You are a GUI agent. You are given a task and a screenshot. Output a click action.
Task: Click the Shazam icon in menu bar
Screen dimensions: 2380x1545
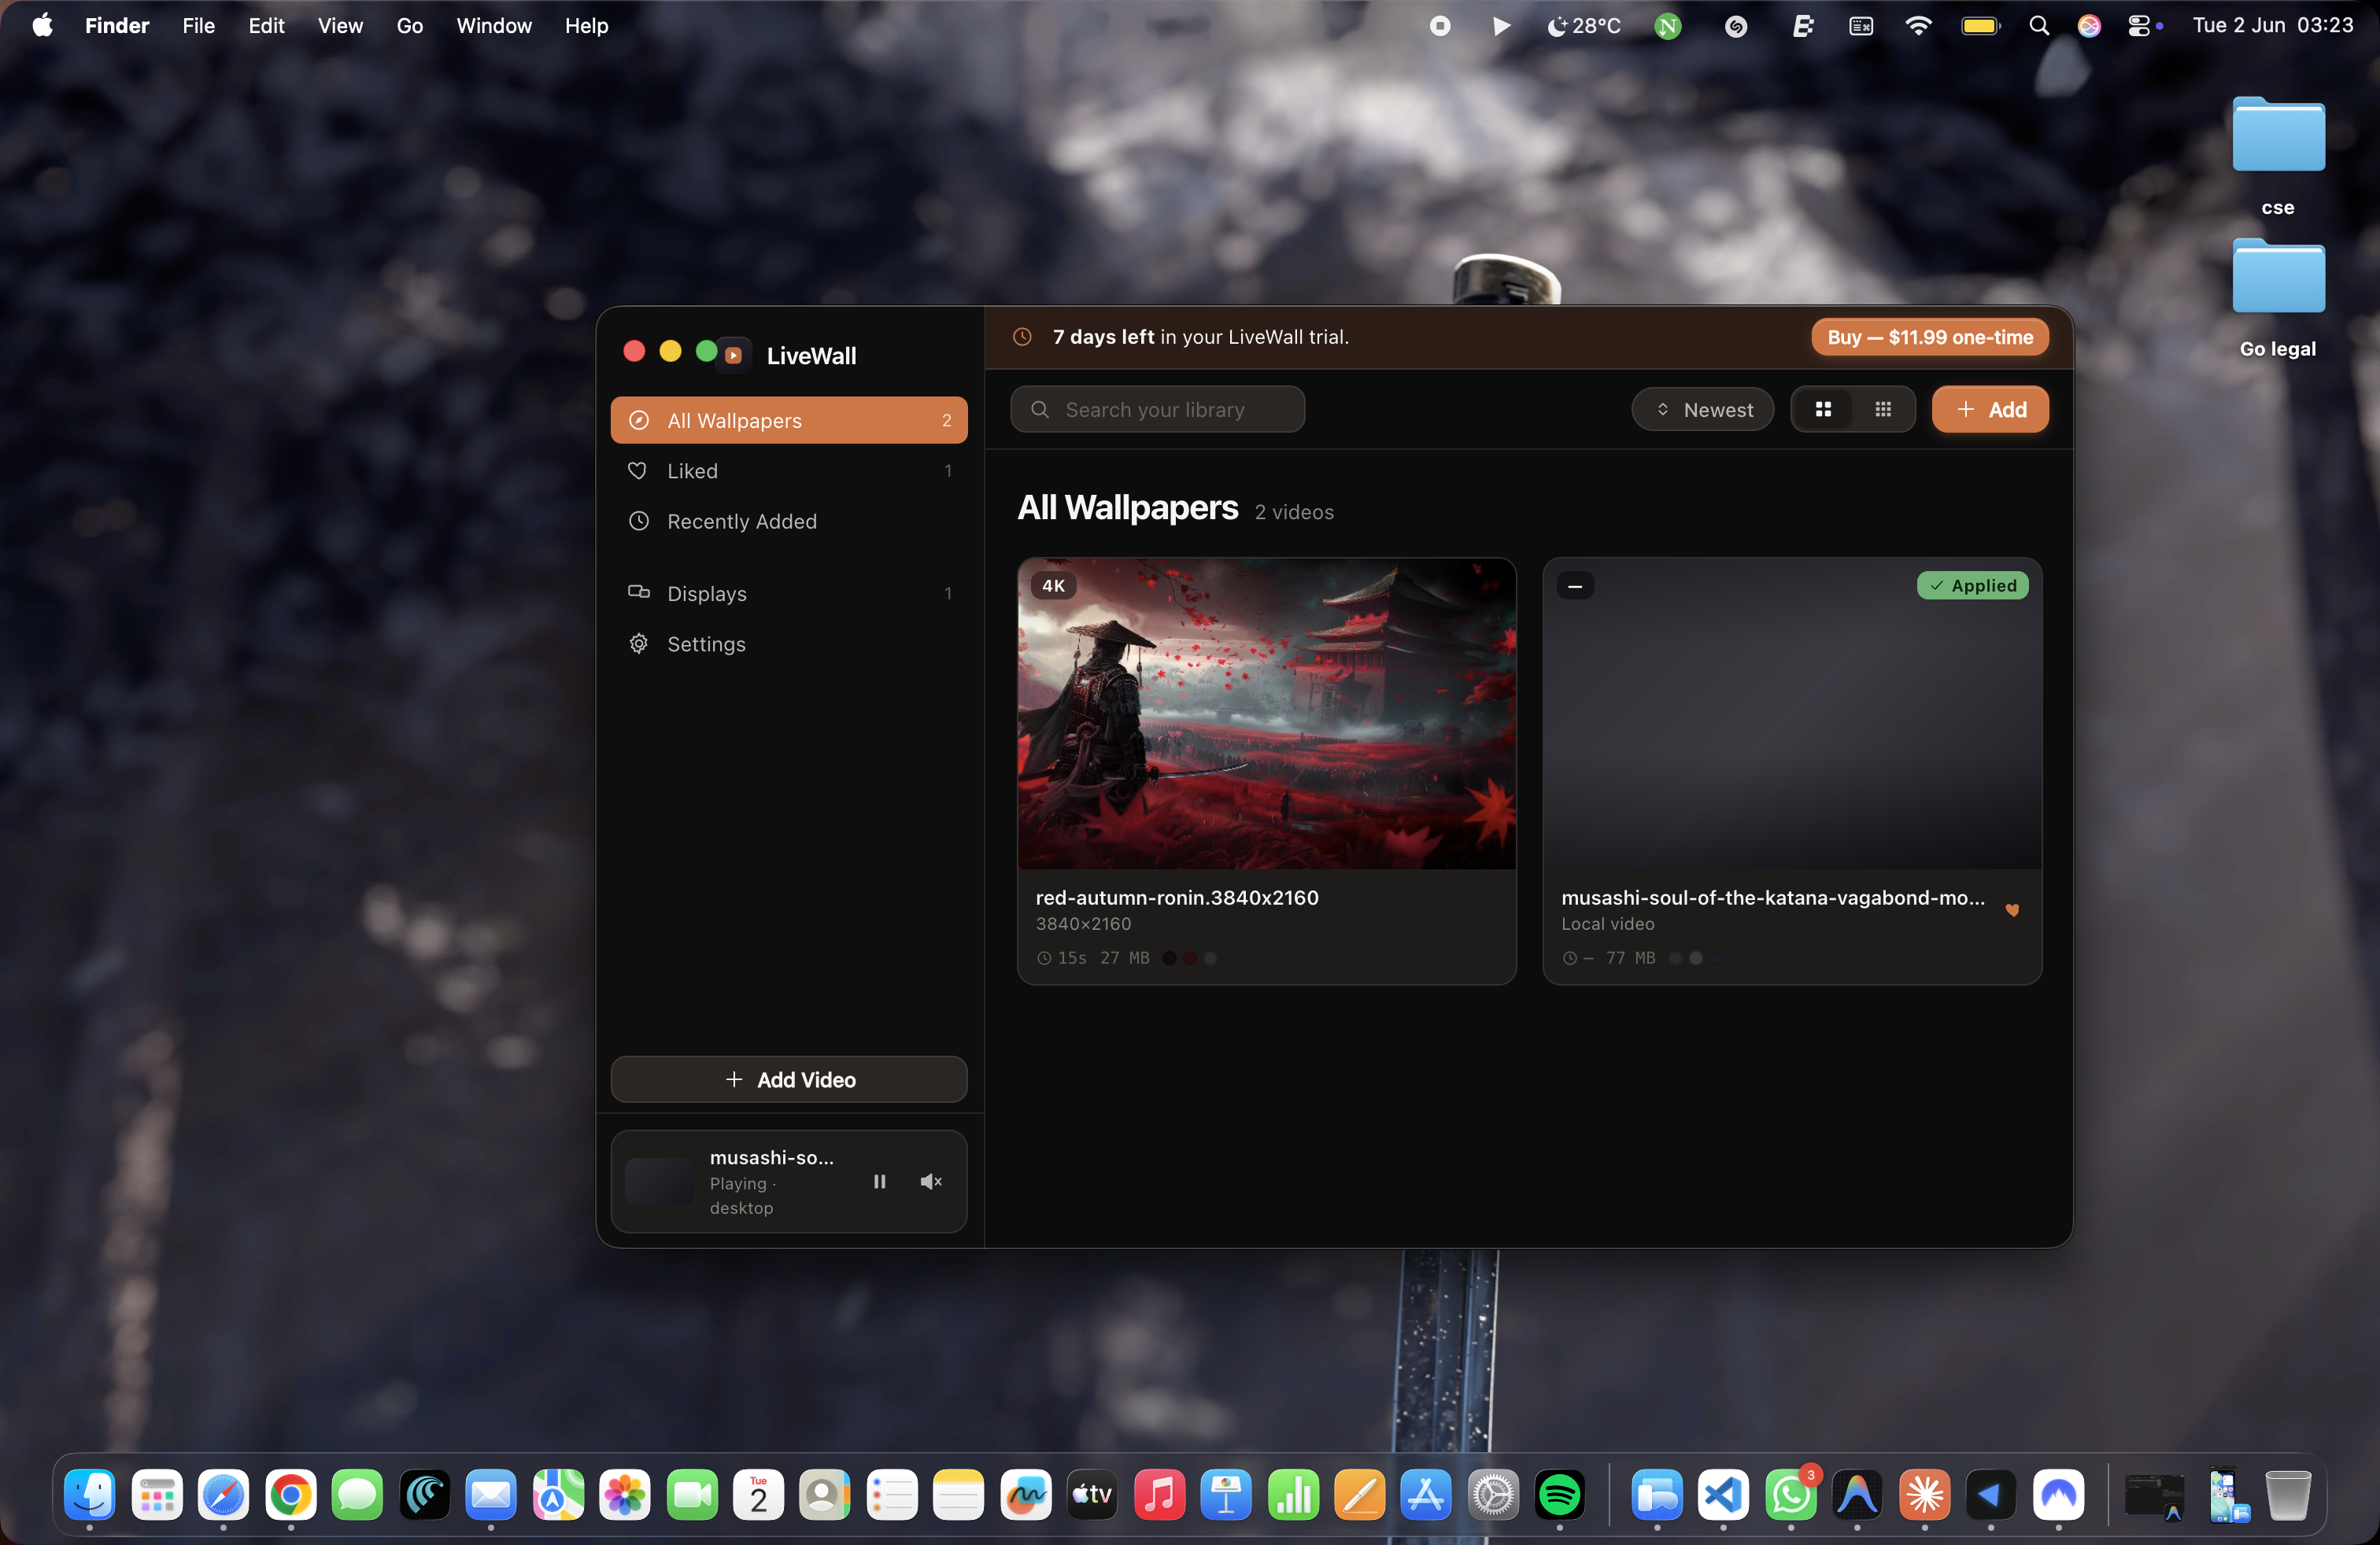[1735, 26]
